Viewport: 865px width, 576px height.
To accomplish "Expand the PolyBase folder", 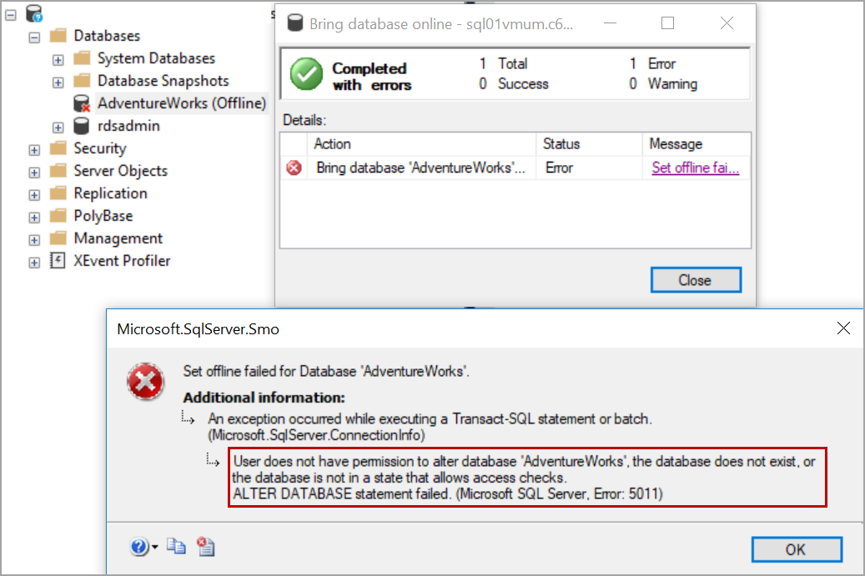I will (x=34, y=218).
